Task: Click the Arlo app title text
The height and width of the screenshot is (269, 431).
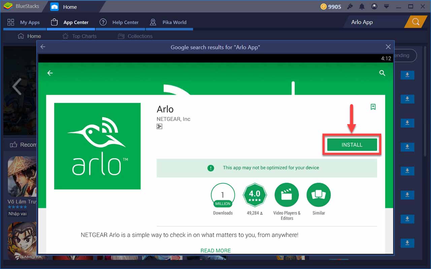Action: click(165, 109)
